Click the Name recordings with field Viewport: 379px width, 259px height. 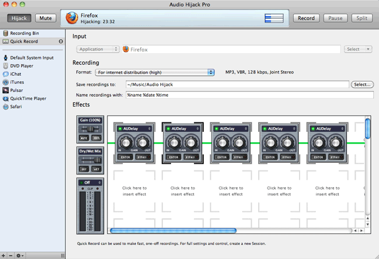point(250,95)
